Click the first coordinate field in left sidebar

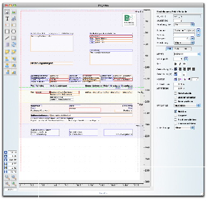[x=12, y=152]
